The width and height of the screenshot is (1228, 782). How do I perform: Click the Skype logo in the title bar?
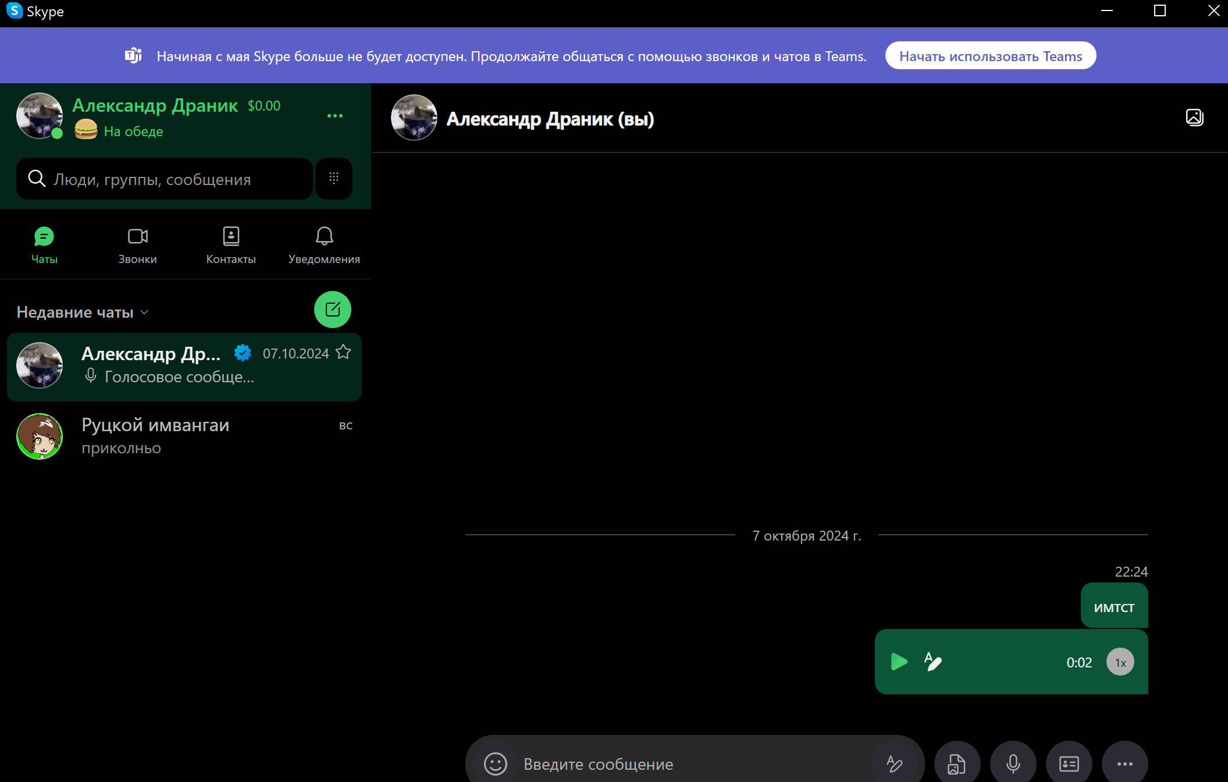[x=14, y=10]
